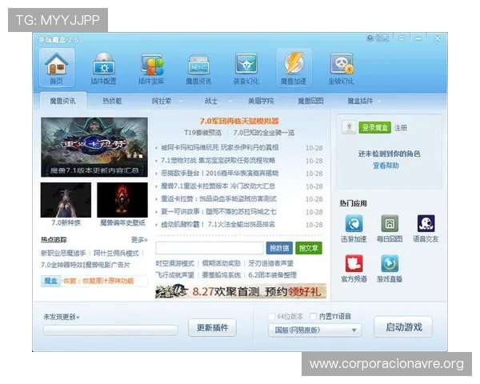Open 时空漫游模式 tag link
480x384 pixels.
pyautogui.click(x=174, y=263)
